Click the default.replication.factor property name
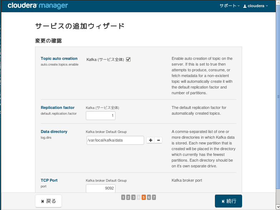Image resolution: width=280 pixels, height=210 pixels. coord(59,114)
